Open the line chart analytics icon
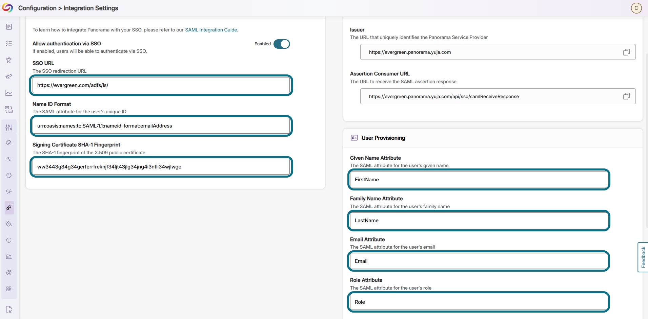 [9, 93]
